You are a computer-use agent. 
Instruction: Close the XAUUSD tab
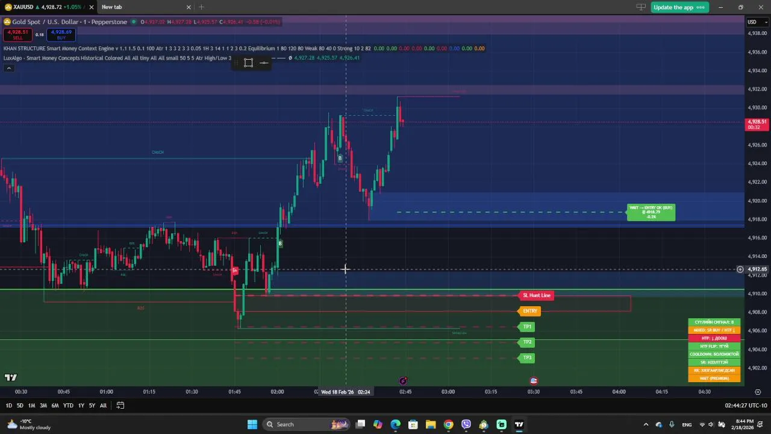pyautogui.click(x=92, y=7)
